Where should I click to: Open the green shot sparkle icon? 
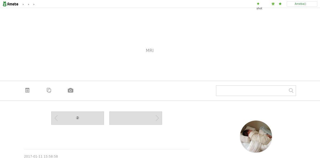tap(258, 4)
